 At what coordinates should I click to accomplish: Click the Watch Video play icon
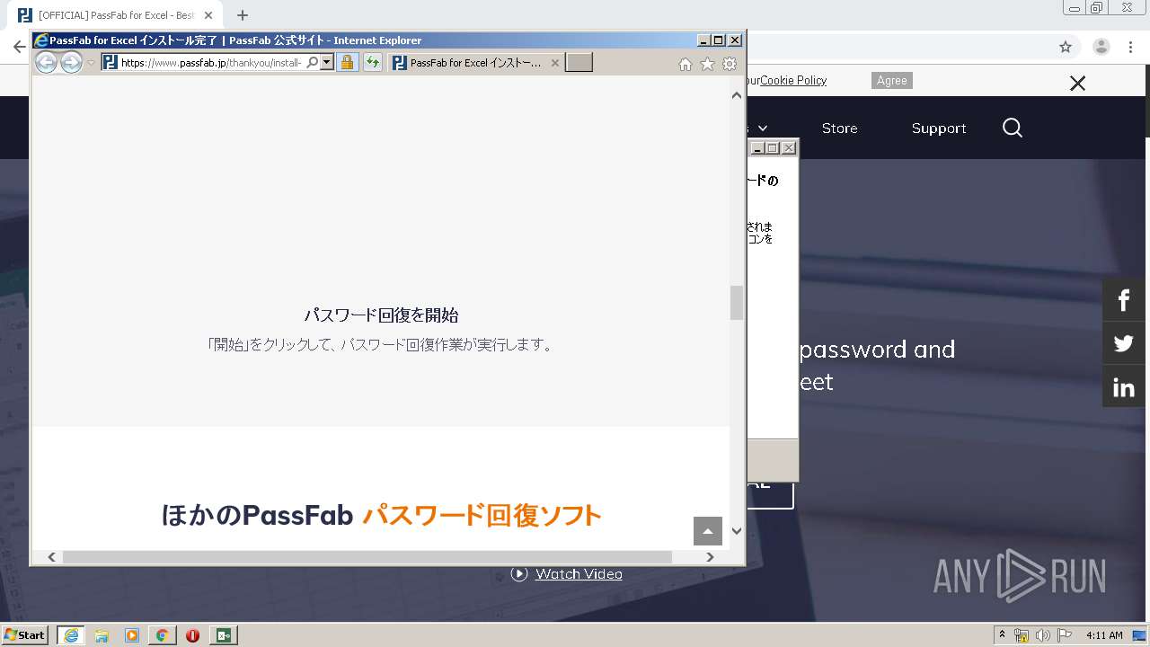pos(519,573)
